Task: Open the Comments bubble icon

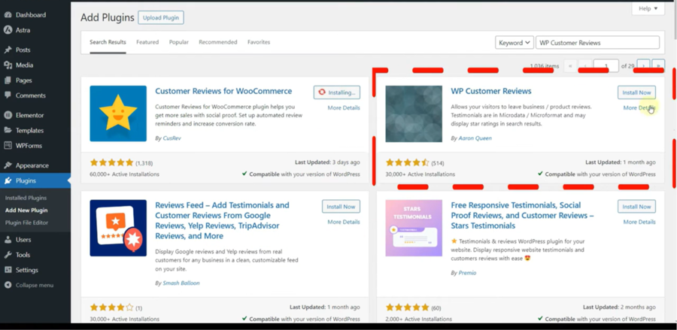Action: 8,95
